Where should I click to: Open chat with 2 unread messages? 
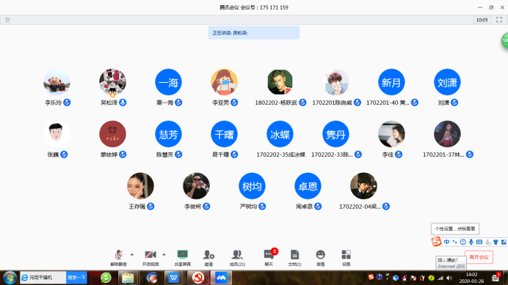(269, 258)
